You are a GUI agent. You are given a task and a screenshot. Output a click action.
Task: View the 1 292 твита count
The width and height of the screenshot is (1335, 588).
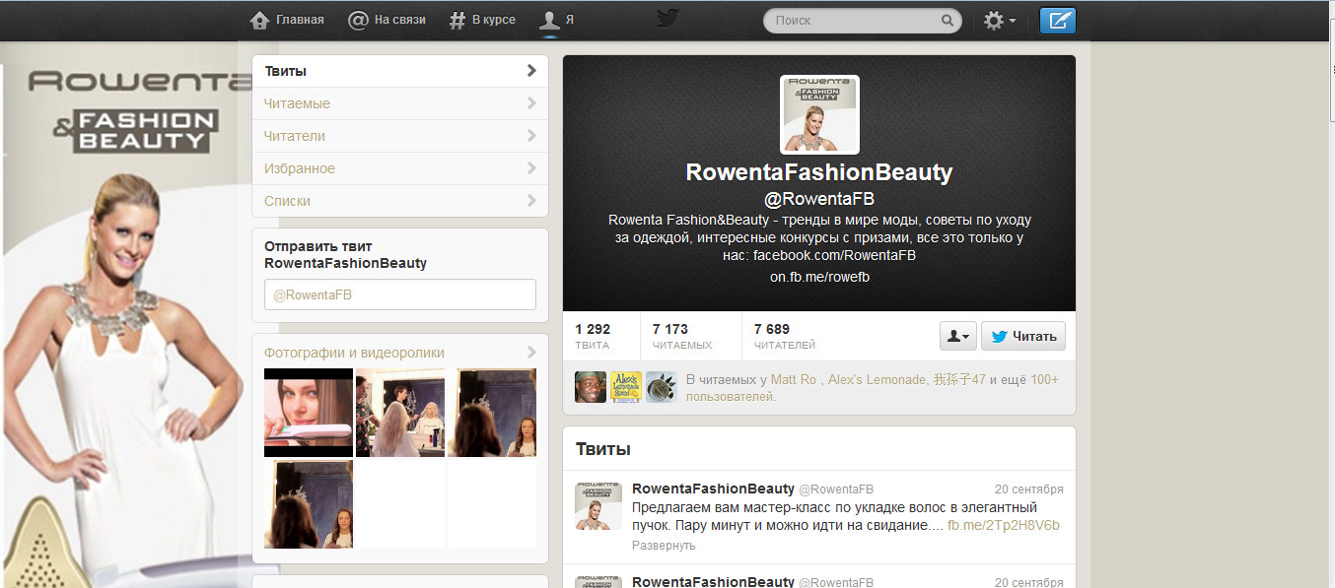tap(593, 336)
